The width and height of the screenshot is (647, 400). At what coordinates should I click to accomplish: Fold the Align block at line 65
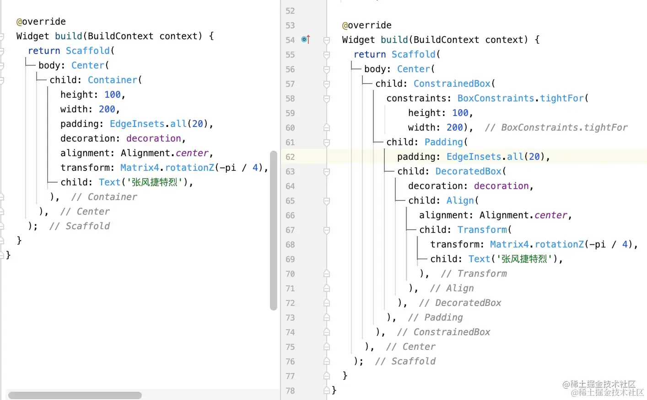tap(327, 201)
